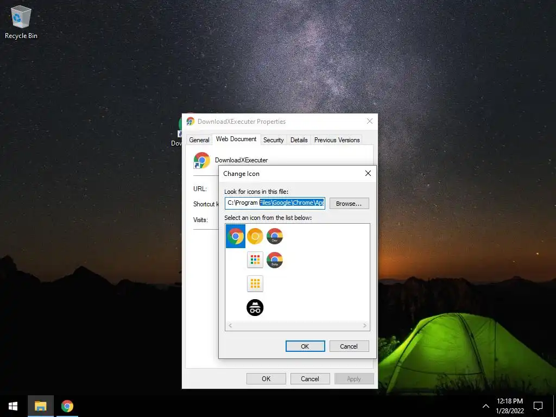
Task: Select the multicolor apps grid icon
Action: click(x=255, y=260)
